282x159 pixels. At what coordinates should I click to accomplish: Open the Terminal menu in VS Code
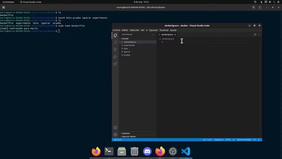163,30
